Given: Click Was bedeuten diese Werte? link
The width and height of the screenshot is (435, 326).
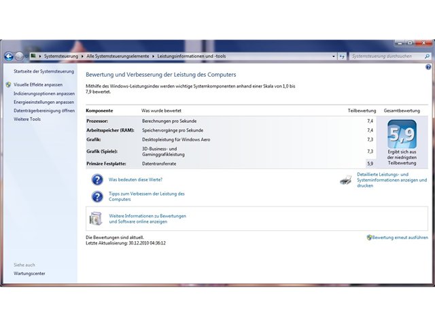Looking at the screenshot, I should [x=135, y=179].
